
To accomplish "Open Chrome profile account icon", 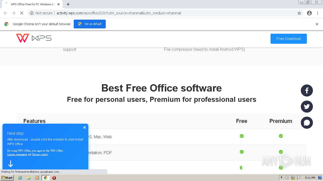I will 309,13.
